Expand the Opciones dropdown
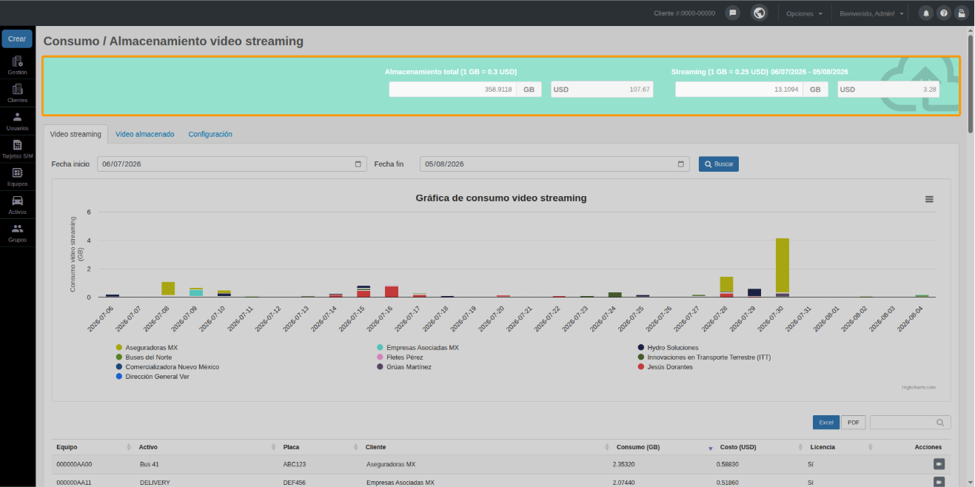975x487 pixels. point(804,13)
